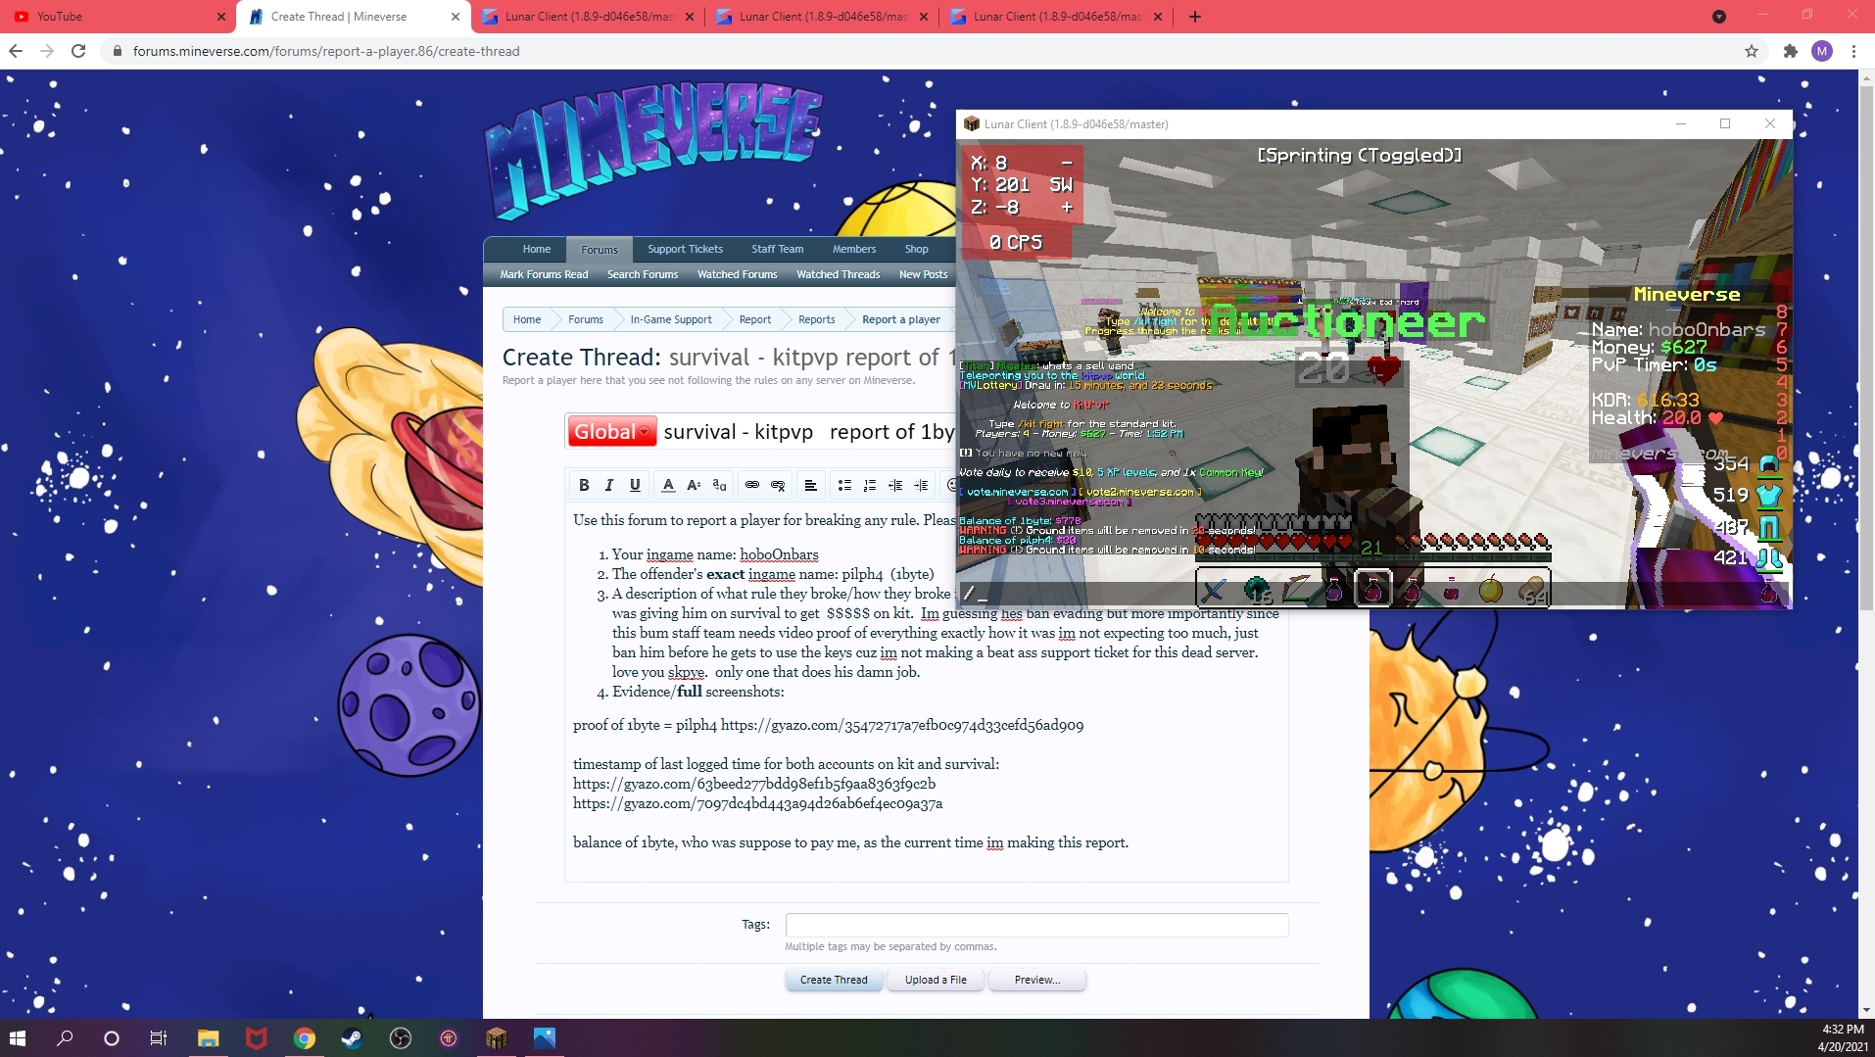Open the Staff Team navigation tab
1875x1057 pixels.
pos(778,249)
